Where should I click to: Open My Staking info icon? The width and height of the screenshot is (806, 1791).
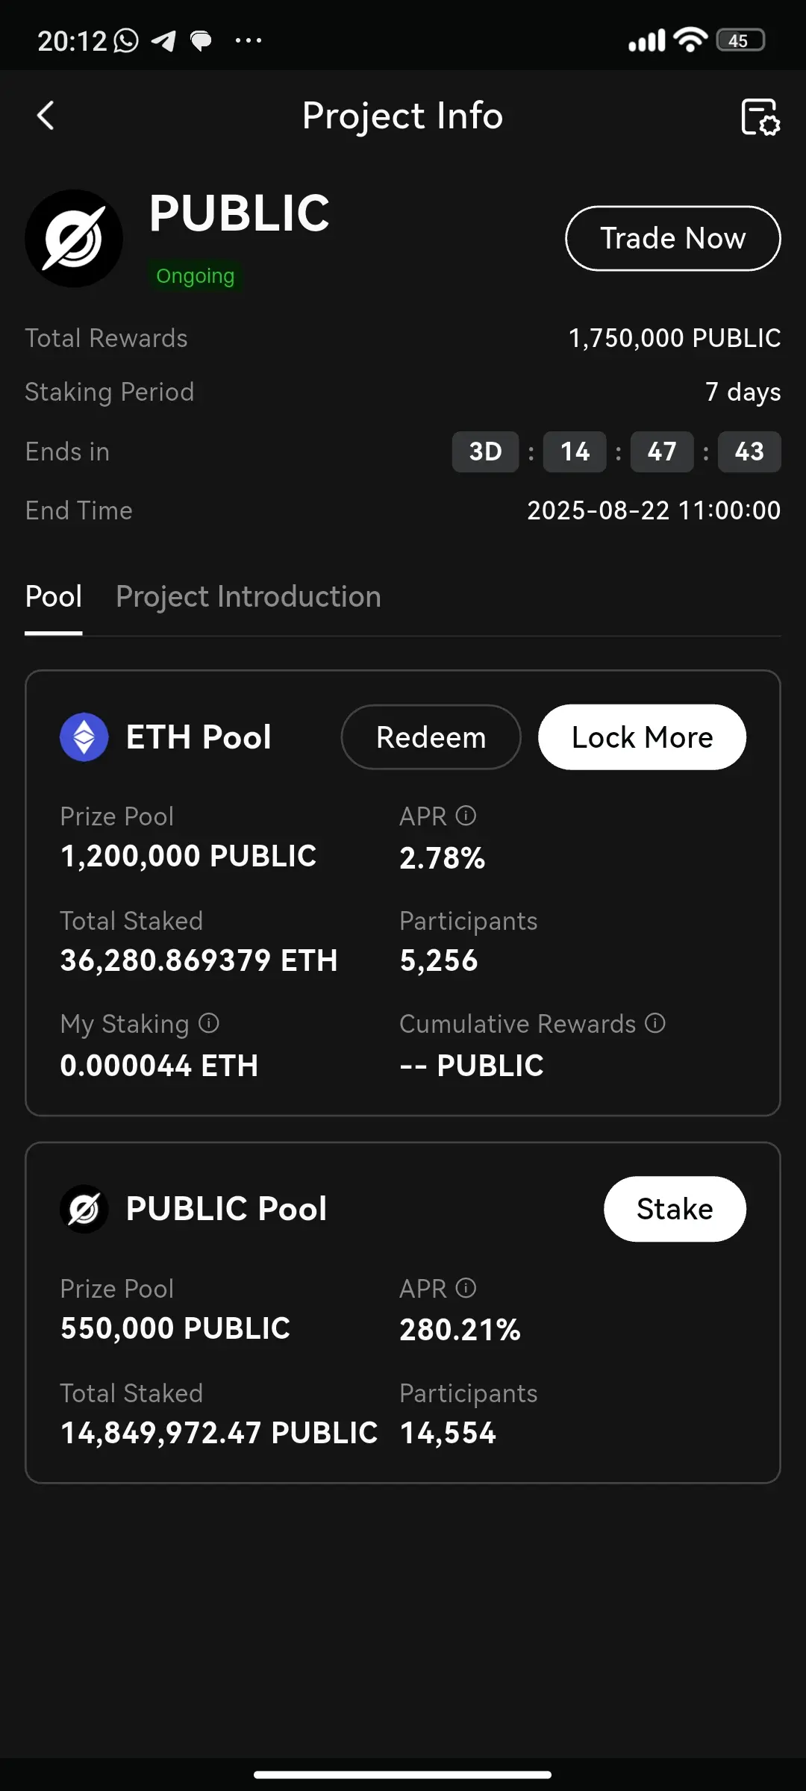point(209,1023)
